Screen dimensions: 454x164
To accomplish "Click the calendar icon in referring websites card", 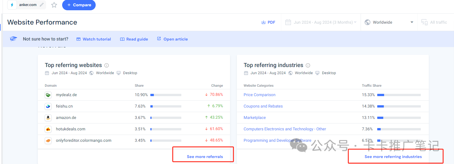I will coord(47,73).
